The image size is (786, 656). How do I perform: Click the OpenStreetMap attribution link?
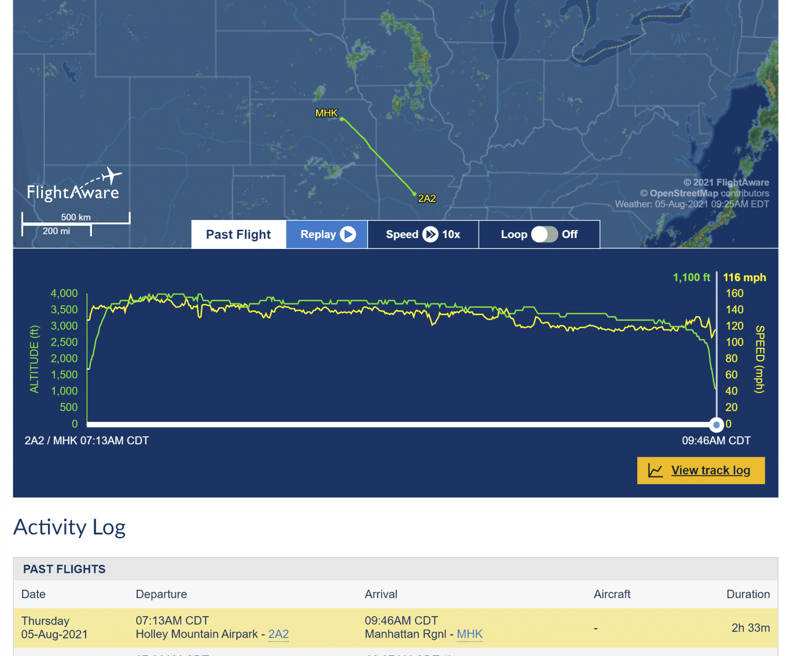pyautogui.click(x=683, y=193)
